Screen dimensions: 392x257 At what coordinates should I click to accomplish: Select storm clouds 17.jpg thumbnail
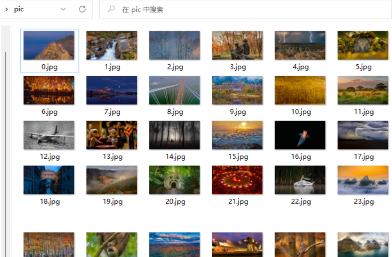(363, 135)
